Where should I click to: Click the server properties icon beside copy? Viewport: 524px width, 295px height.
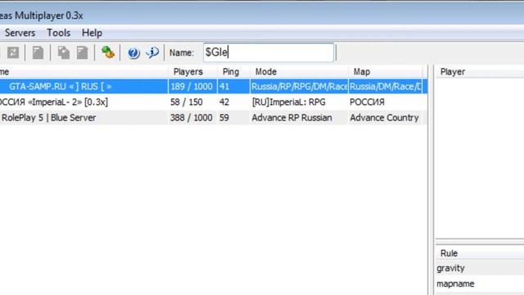(82, 52)
